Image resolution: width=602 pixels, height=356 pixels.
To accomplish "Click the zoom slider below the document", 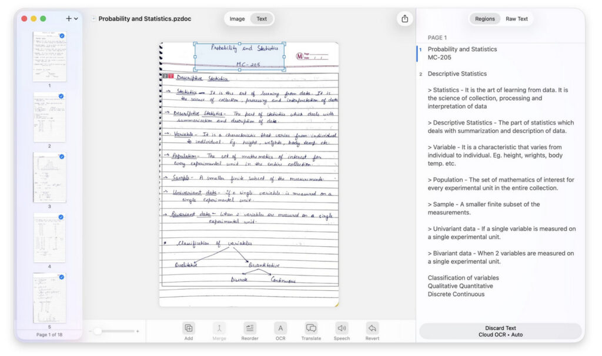I will 98,331.
